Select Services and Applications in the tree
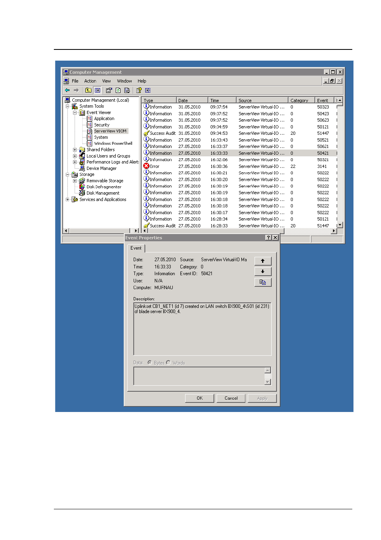Viewport: 381px width, 540px height. [103, 199]
